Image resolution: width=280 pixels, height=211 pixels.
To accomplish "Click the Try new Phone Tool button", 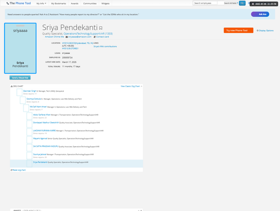I will pyautogui.click(x=239, y=30).
